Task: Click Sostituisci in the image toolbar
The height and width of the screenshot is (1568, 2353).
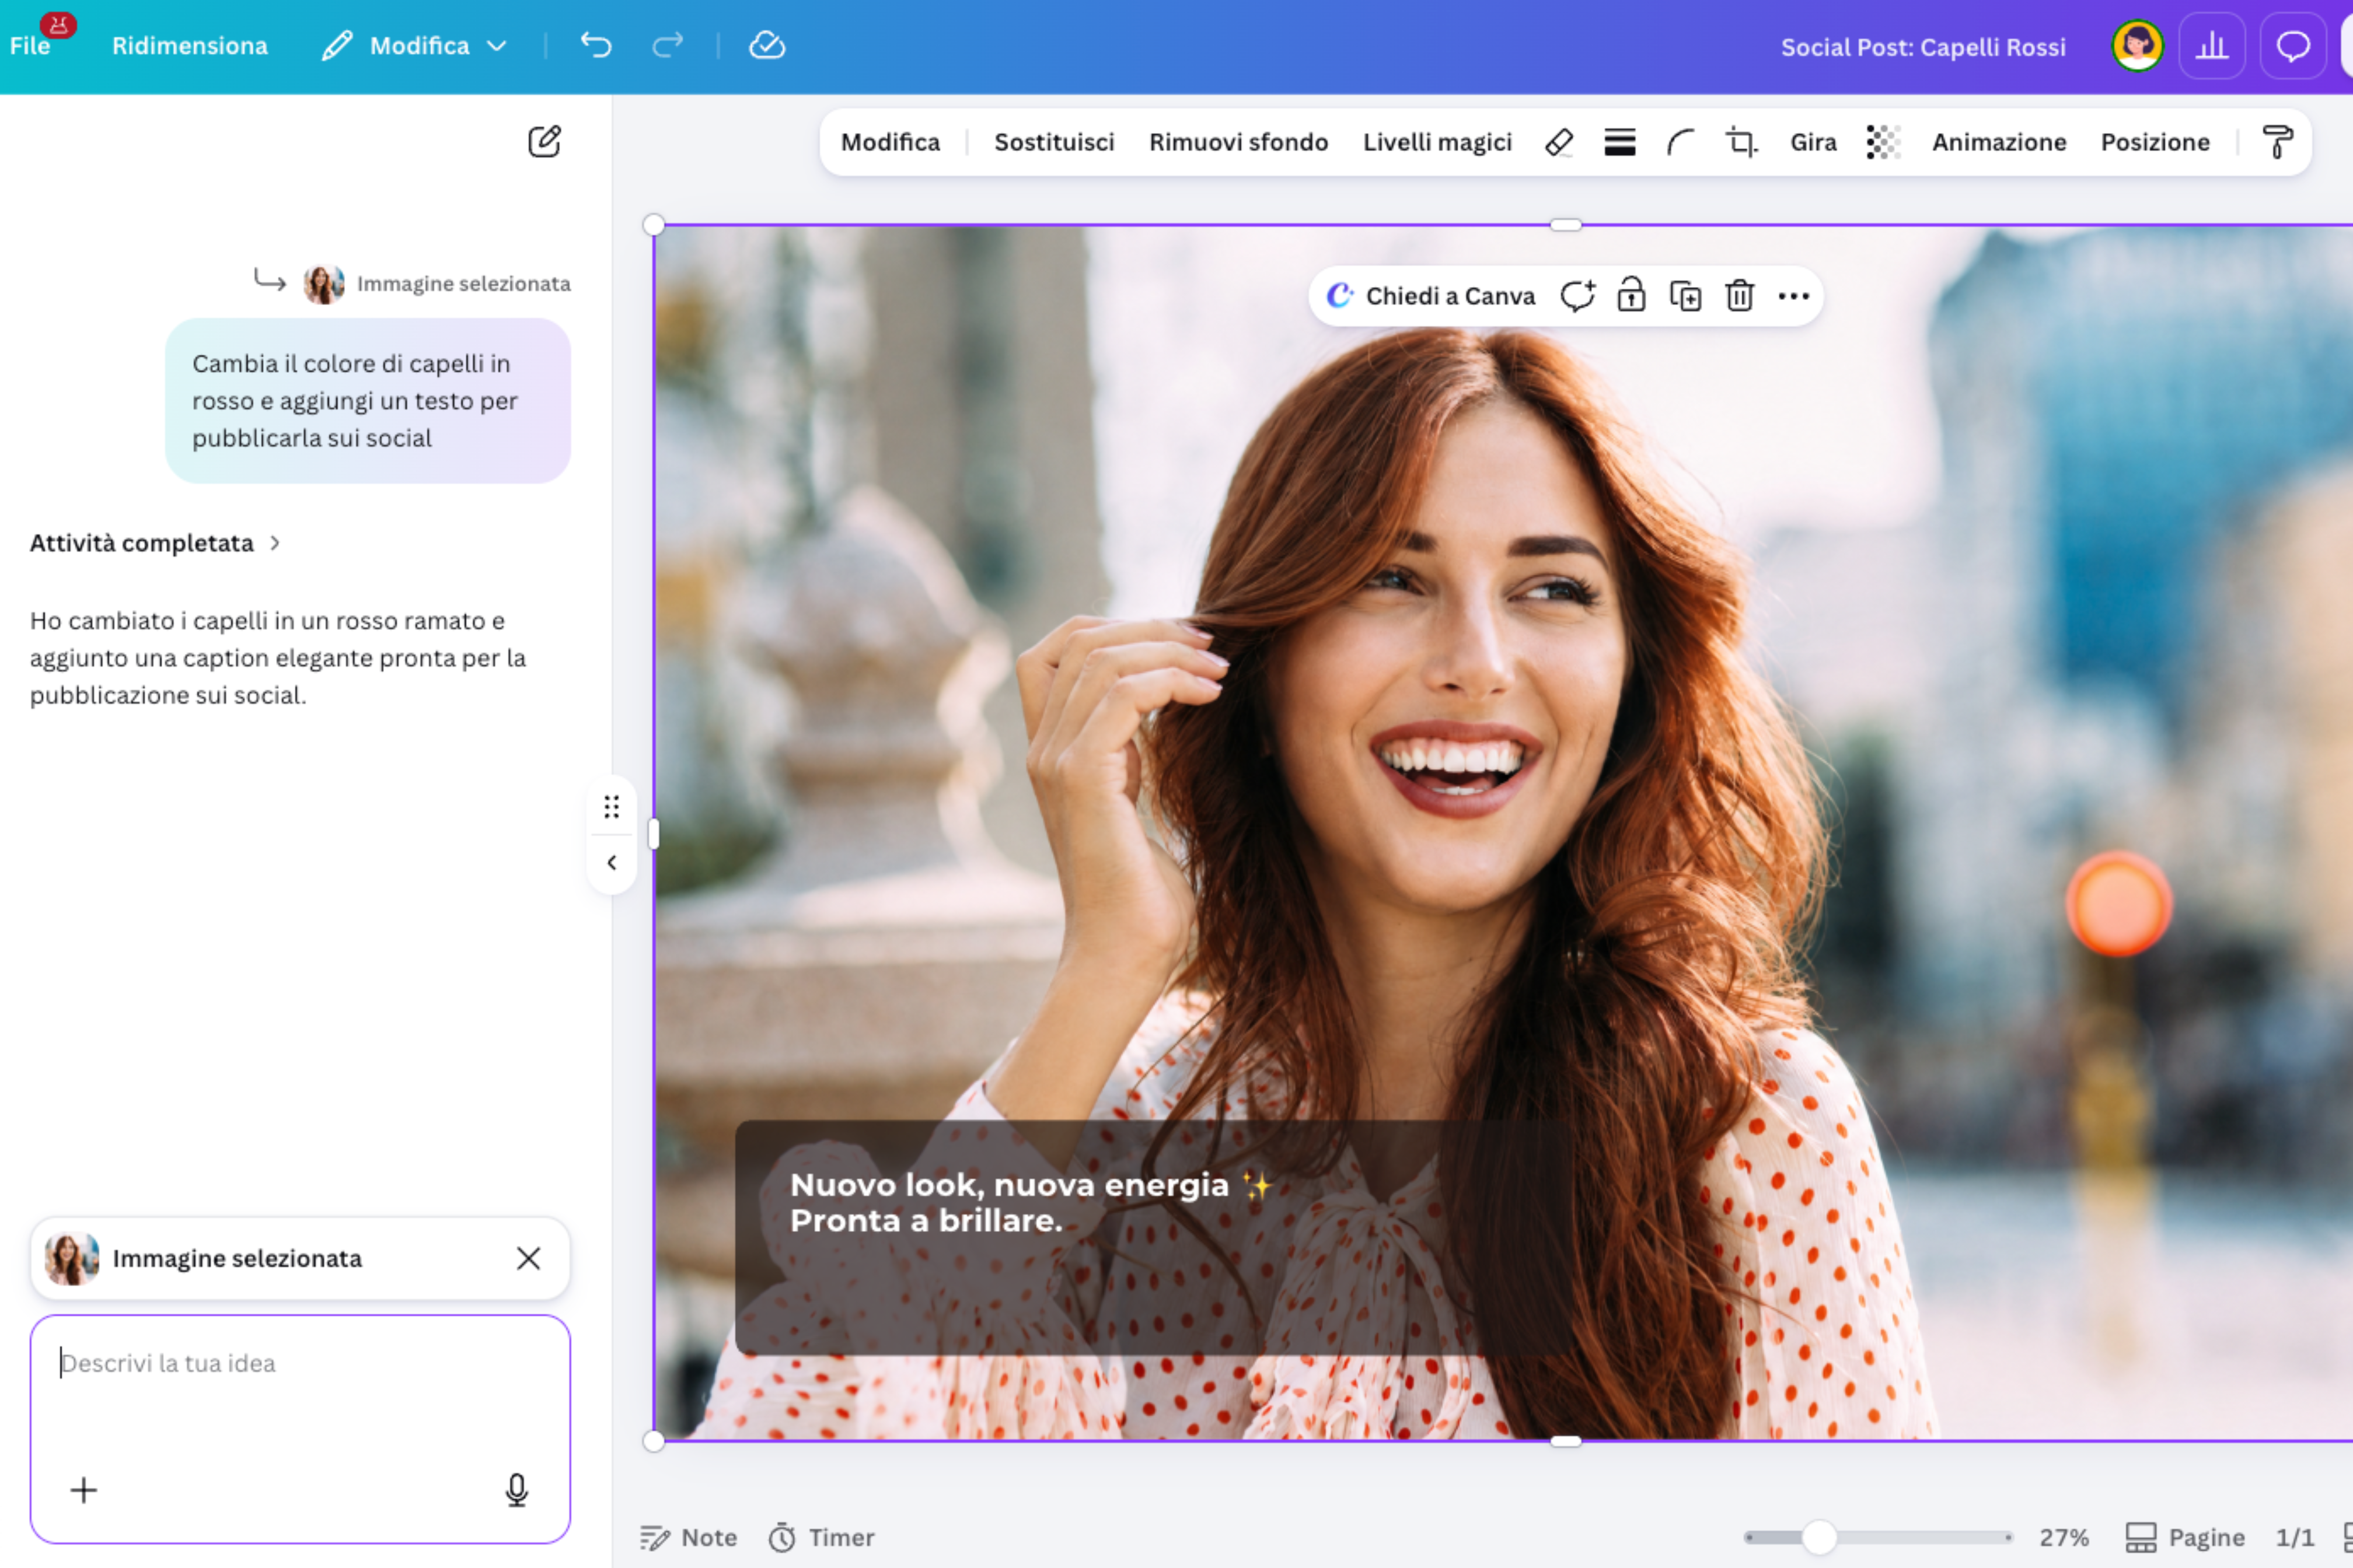Action: pos(1053,143)
